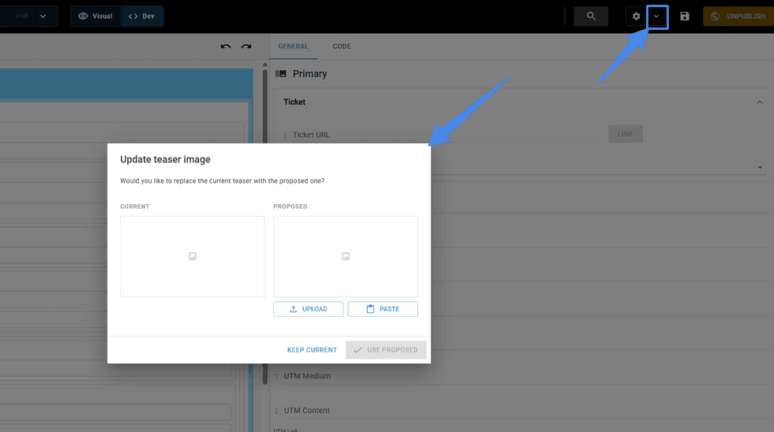Image resolution: width=774 pixels, height=432 pixels.
Task: Click the scrollbar up arrow
Action: click(265, 65)
